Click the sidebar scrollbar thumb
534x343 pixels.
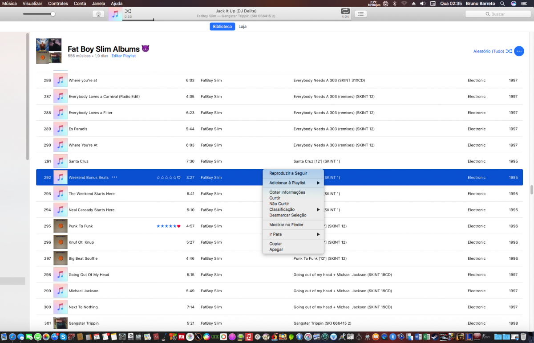(x=28, y=97)
